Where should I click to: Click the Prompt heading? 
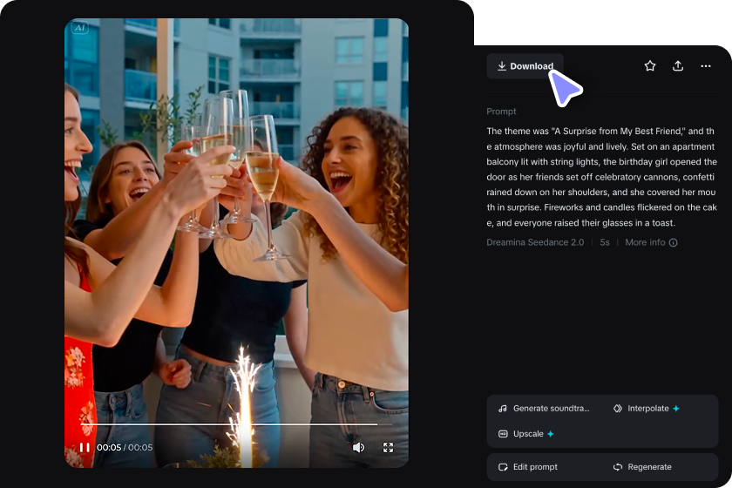click(x=501, y=112)
